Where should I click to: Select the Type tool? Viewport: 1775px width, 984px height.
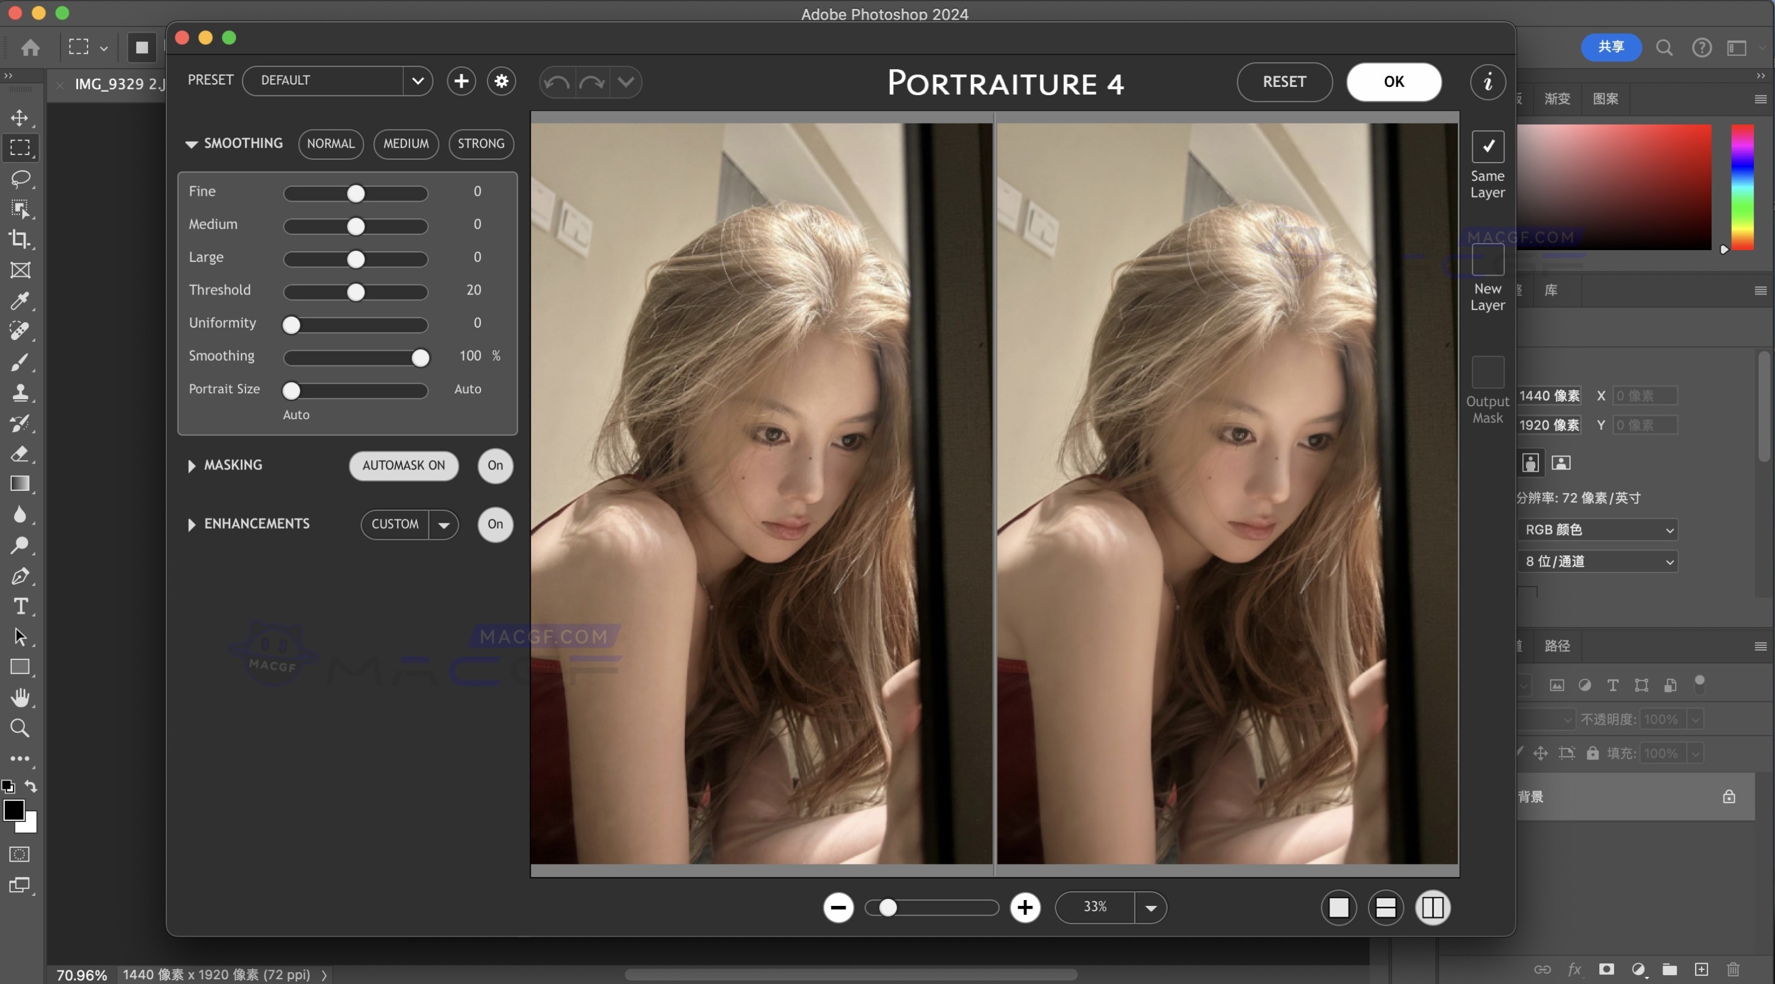point(20,607)
